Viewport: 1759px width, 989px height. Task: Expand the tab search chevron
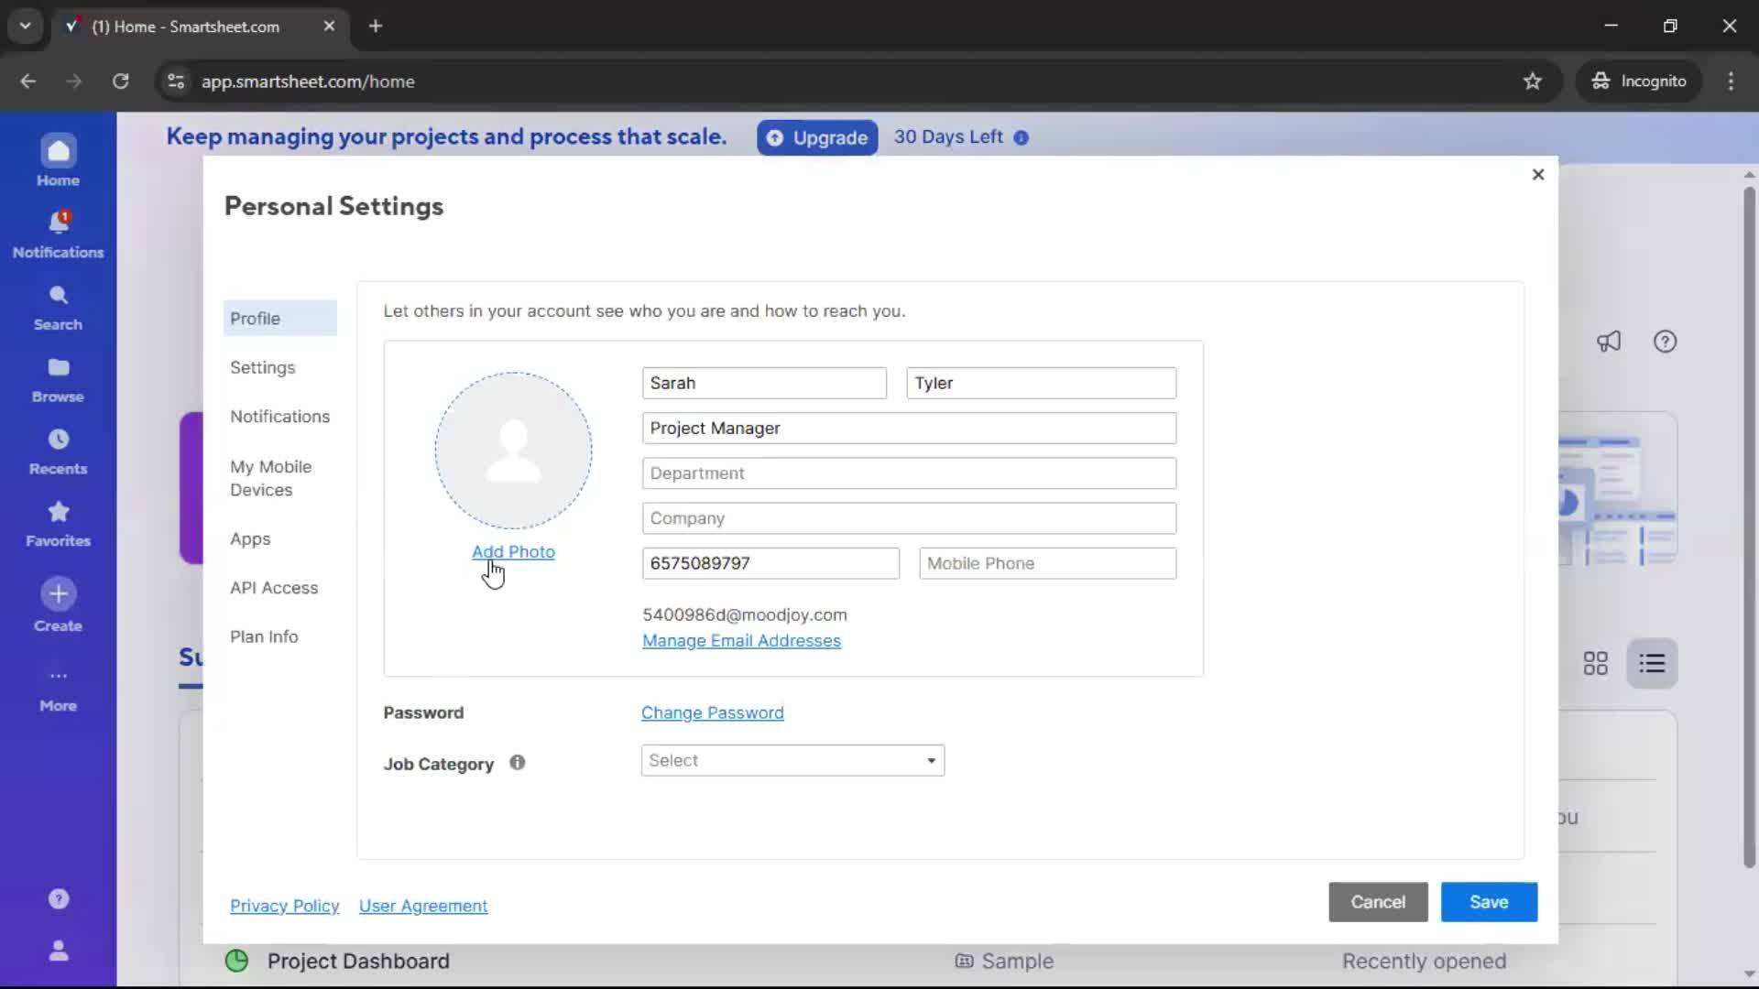pyautogui.click(x=25, y=26)
